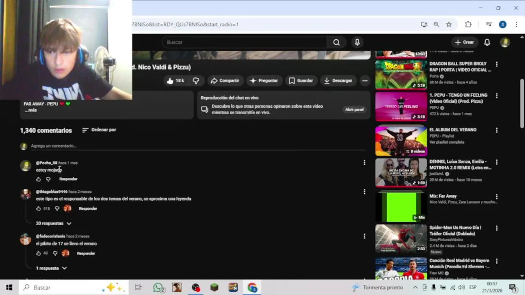Open menu for Canción Real Madrid vs Bayern video
The image size is (525, 295).
click(x=497, y=261)
